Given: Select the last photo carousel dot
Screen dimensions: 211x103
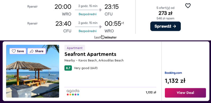Looking at the screenshot, I should pyautogui.click(x=39, y=94).
